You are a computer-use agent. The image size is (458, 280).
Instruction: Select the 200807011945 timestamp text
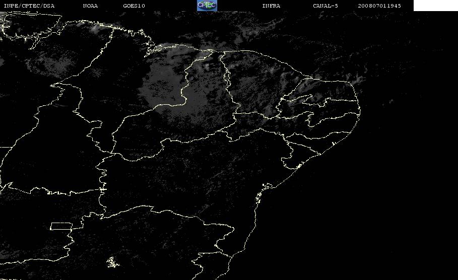pyautogui.click(x=379, y=6)
